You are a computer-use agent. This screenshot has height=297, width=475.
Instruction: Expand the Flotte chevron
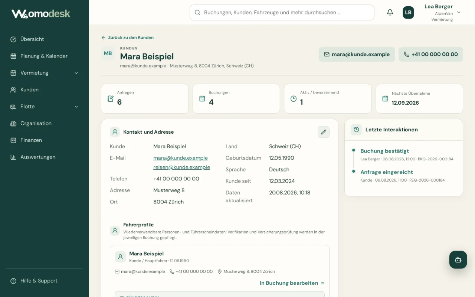tap(76, 107)
